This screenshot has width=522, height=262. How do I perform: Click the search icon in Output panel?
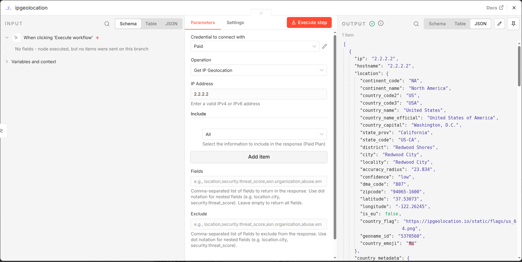coord(416,24)
